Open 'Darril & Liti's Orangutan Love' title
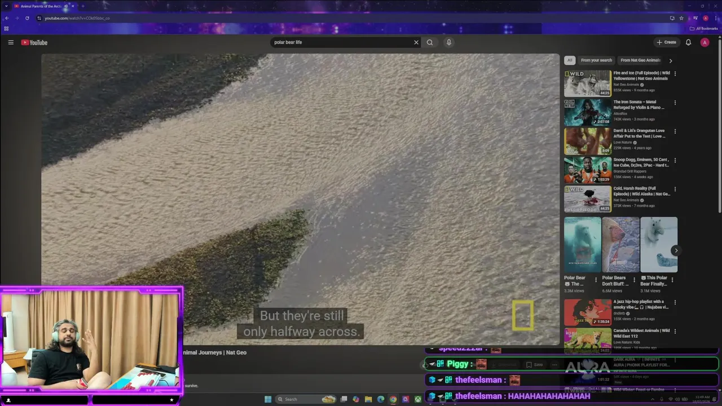 (x=640, y=134)
